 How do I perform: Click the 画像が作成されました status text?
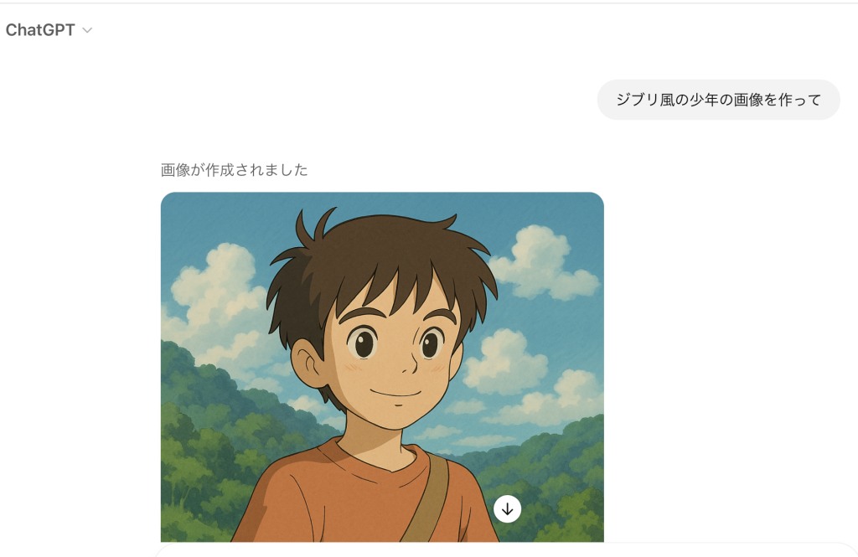pyautogui.click(x=235, y=170)
